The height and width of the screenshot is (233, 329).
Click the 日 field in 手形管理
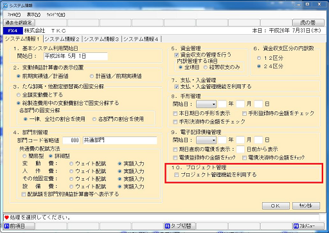[x=258, y=104]
